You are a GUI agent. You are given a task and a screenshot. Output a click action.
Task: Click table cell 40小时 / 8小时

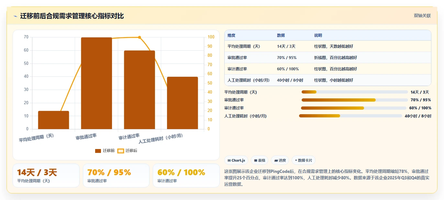pyautogui.click(x=290, y=80)
